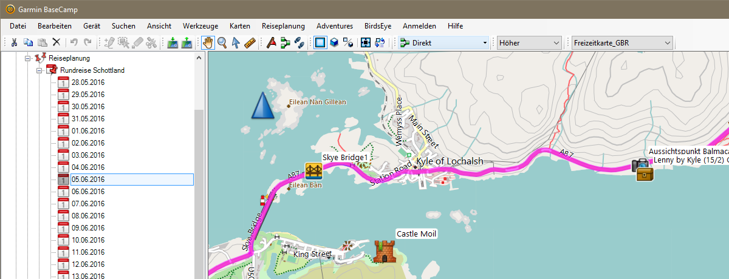Click the Paste clipboard icon
Viewport: 729px width, 279px height.
click(x=42, y=42)
